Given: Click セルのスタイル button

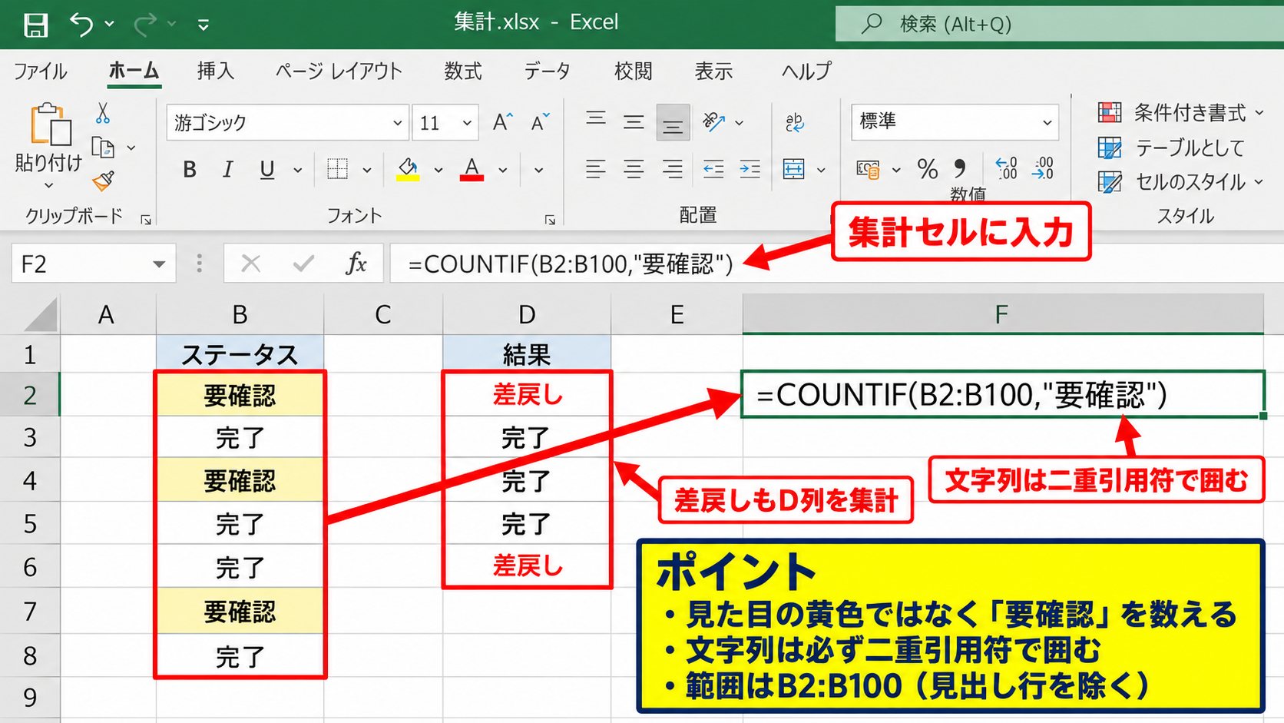Looking at the screenshot, I should pos(1181,182).
